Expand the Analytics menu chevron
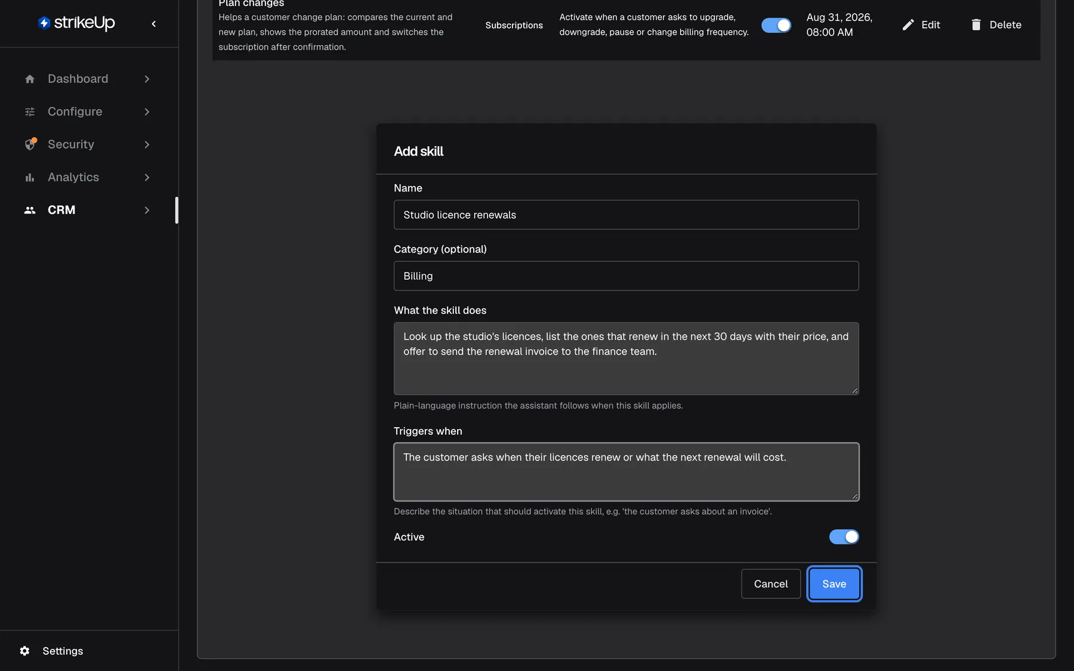1074x671 pixels. (x=147, y=177)
